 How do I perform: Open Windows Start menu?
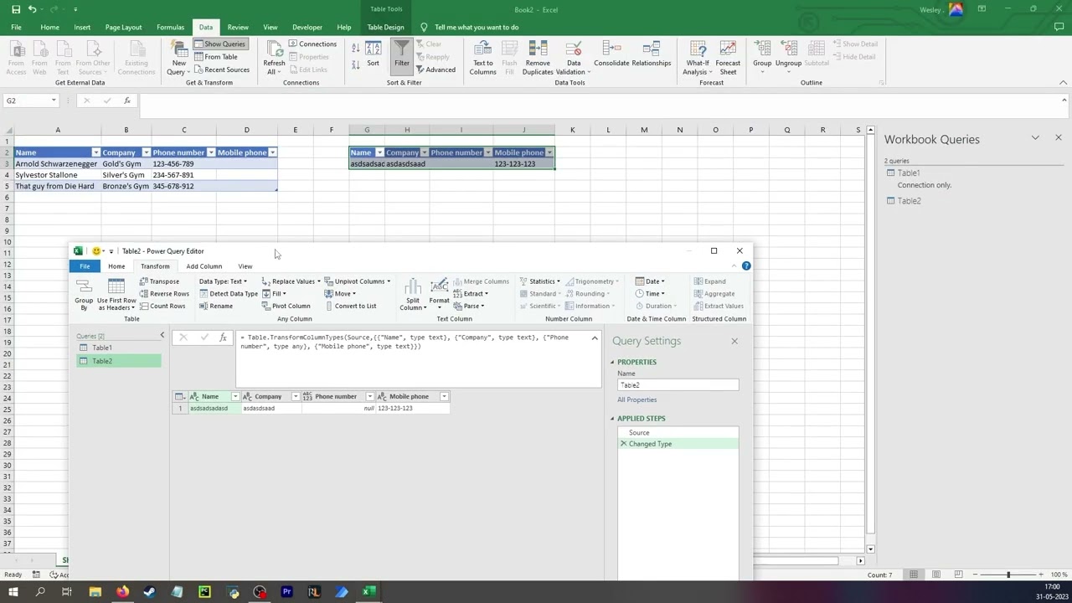tap(15, 592)
